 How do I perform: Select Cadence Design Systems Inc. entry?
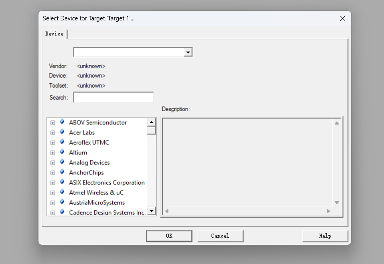(x=107, y=212)
